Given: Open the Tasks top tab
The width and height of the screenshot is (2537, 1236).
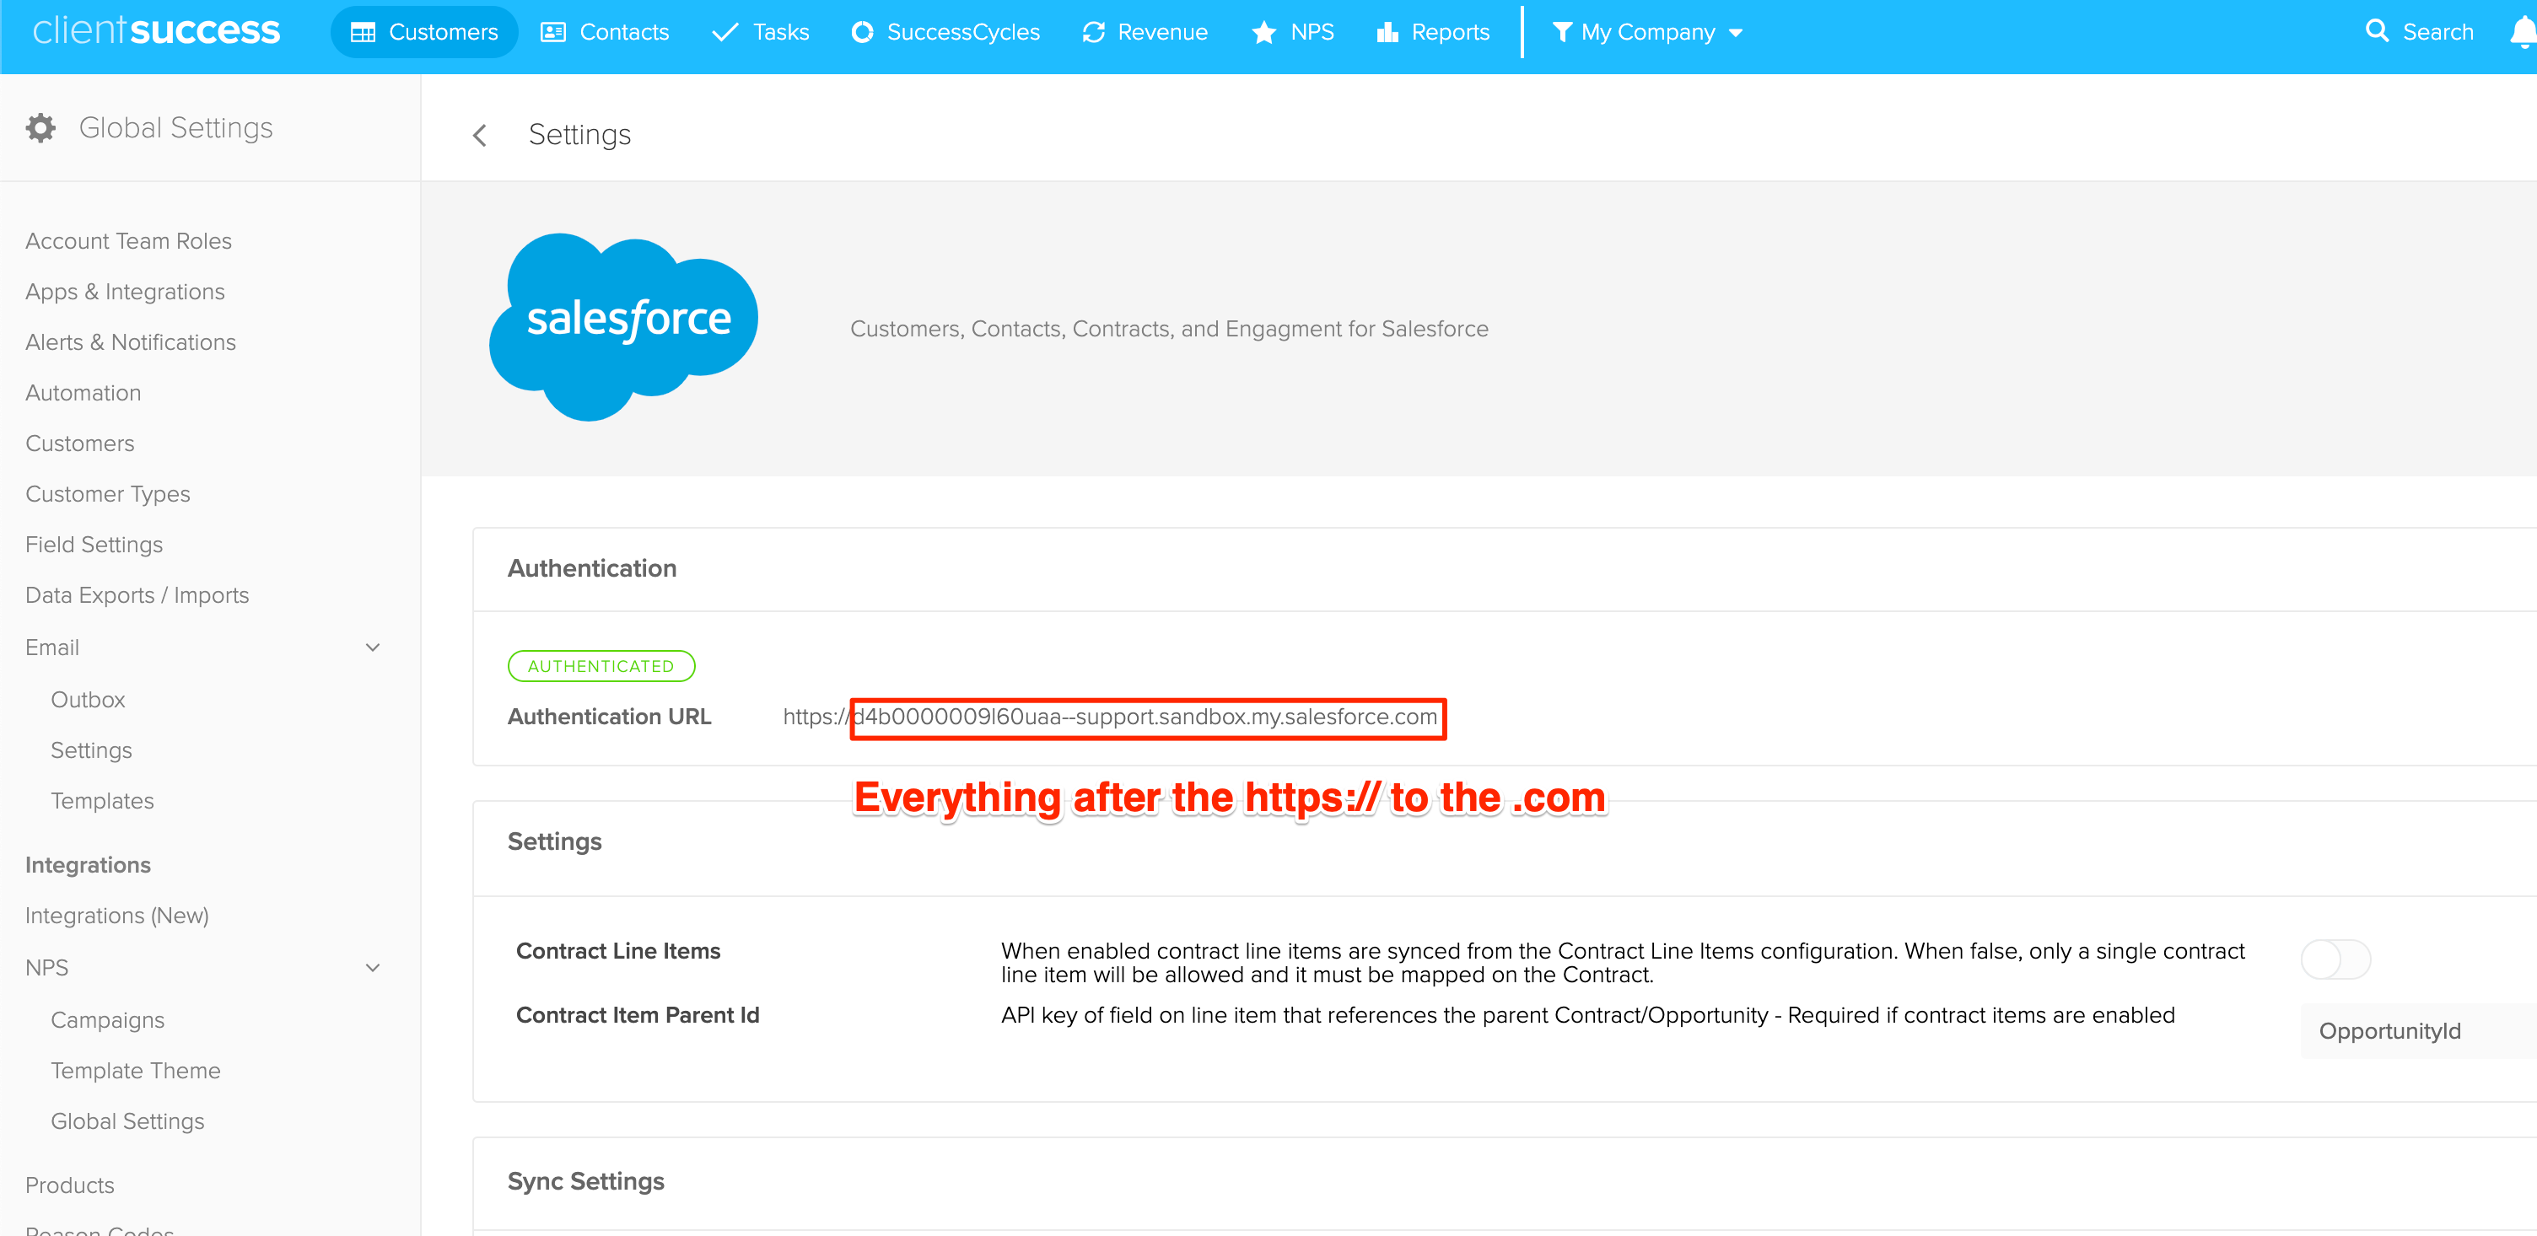Looking at the screenshot, I should coord(760,33).
